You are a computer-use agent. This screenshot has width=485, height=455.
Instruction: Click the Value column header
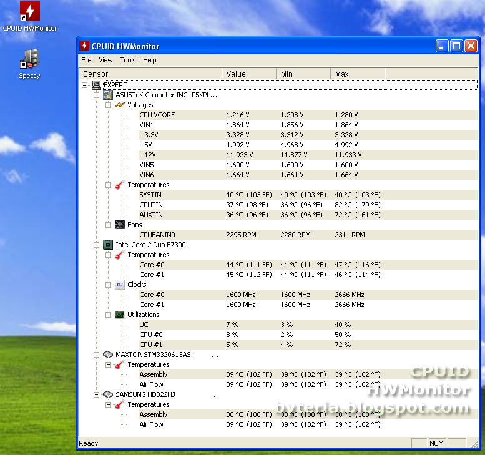coord(249,74)
